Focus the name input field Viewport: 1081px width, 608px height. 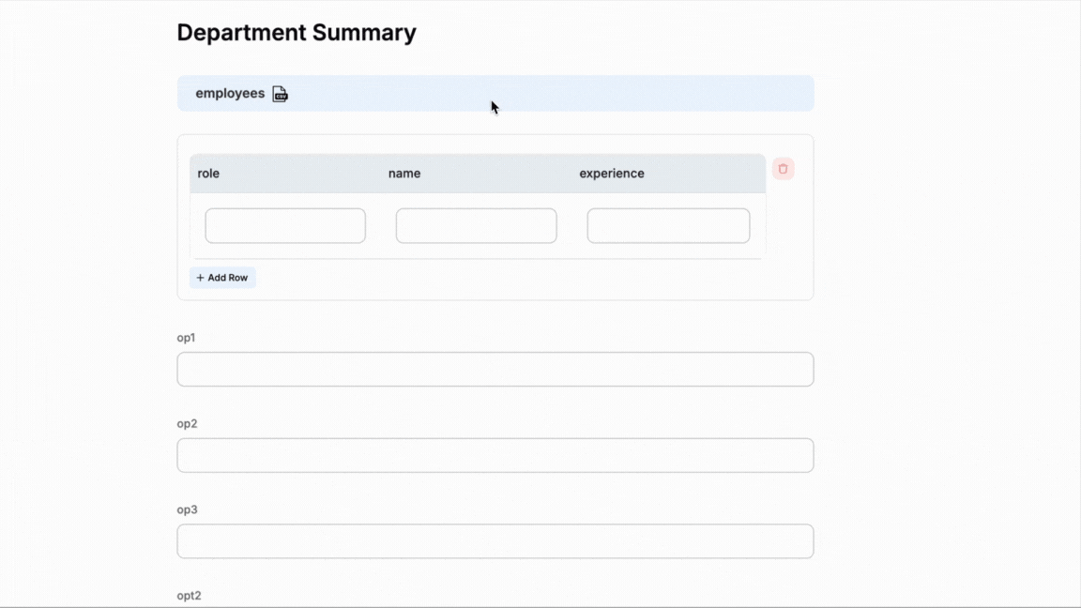coord(476,225)
